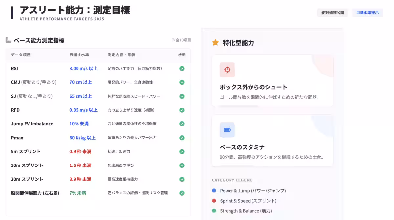Click the 3.00 m/s 以上 target value link
This screenshot has width=394, height=220.
tap(83, 68)
